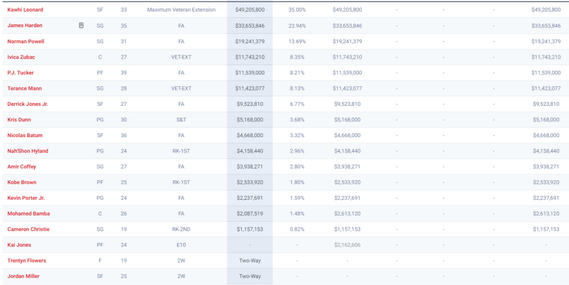Select Nicolas Batum's age 36 cell
The image size is (569, 285).
(x=124, y=135)
